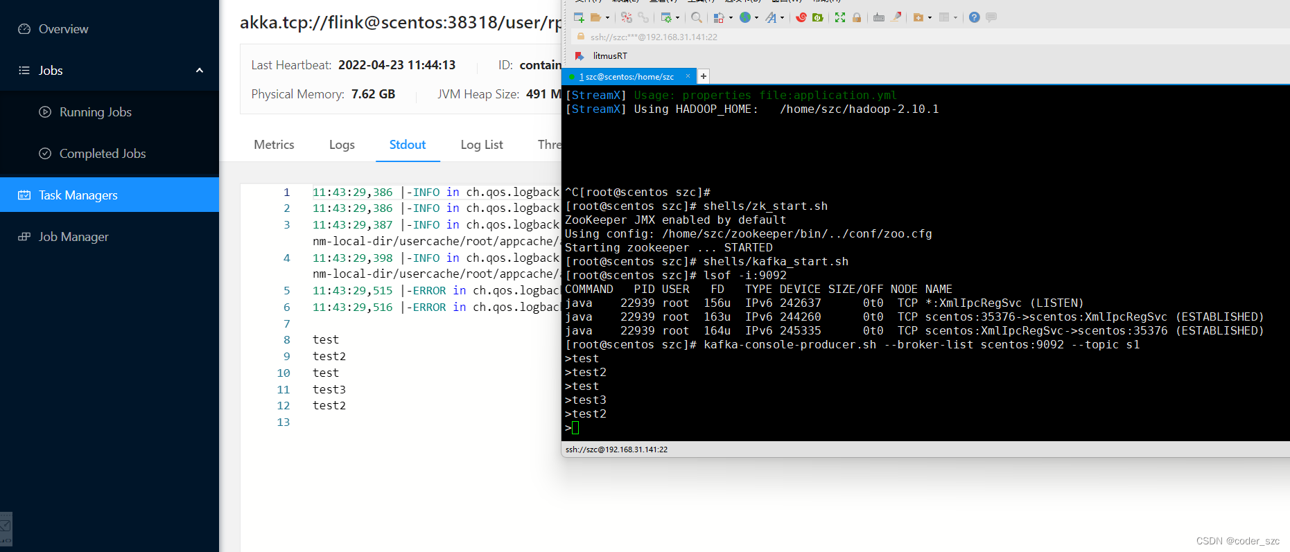Switch to the Logs tab

click(x=342, y=145)
